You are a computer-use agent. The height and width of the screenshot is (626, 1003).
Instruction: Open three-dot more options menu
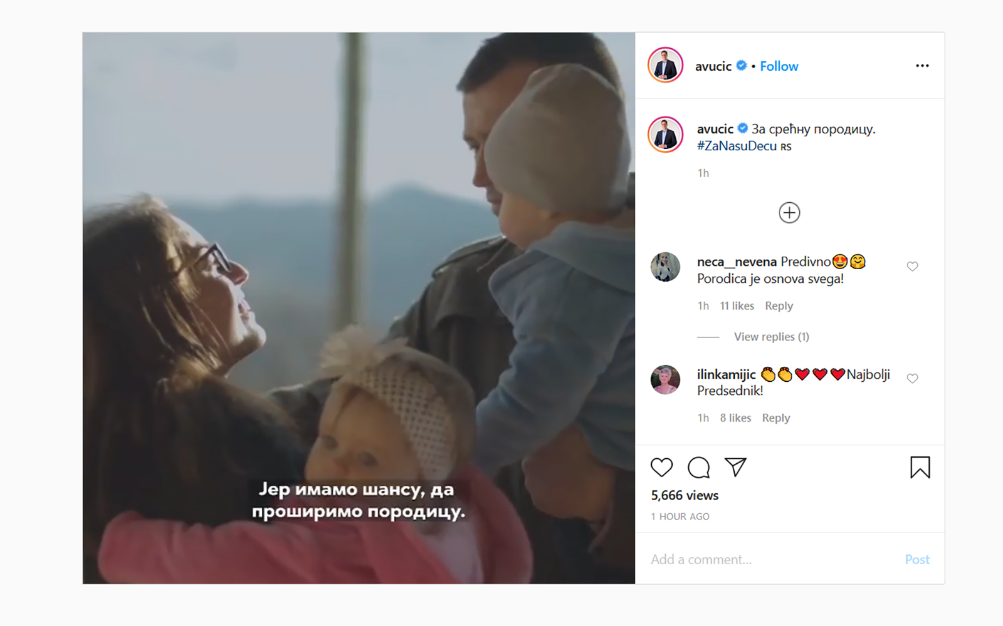tap(922, 66)
